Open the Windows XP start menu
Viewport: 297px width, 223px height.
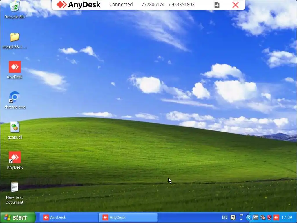18,217
